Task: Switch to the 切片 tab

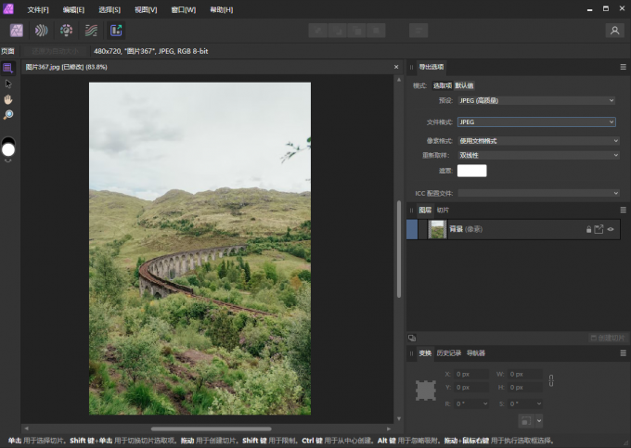Action: pyautogui.click(x=443, y=210)
